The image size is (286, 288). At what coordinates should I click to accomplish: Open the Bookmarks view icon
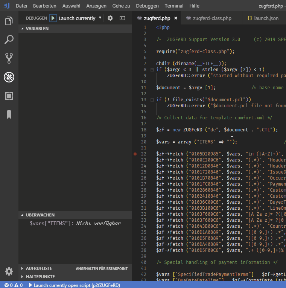(9, 115)
